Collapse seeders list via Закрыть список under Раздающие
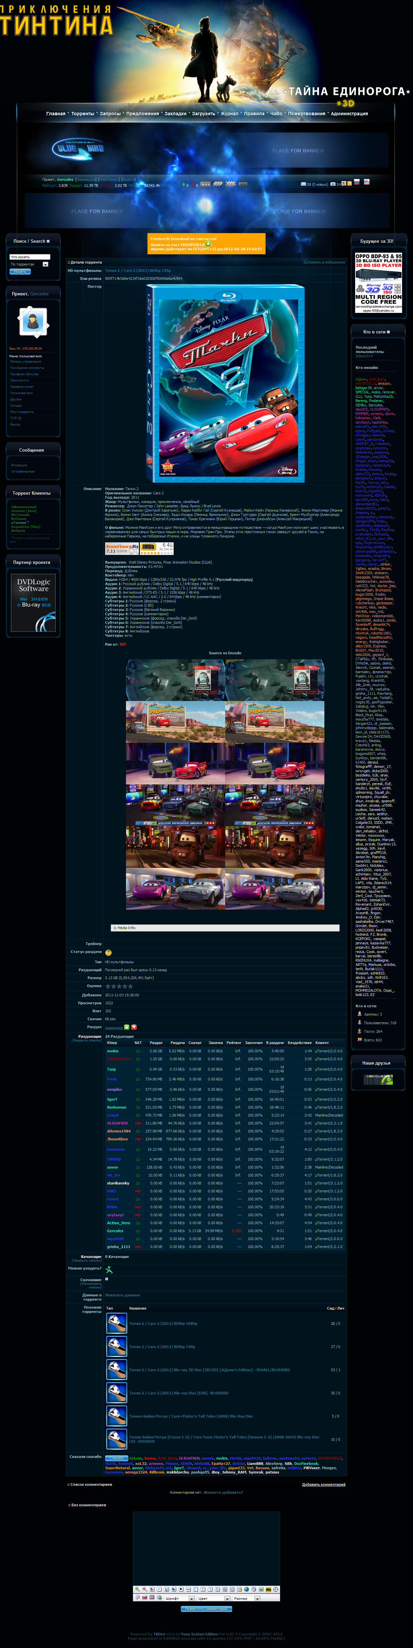This screenshot has width=413, height=1648. coord(86,1040)
